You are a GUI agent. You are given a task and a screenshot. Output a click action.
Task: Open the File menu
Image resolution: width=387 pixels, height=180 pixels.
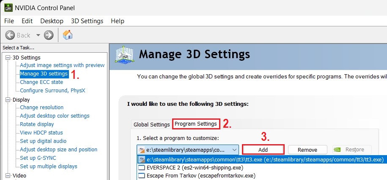(x=9, y=21)
